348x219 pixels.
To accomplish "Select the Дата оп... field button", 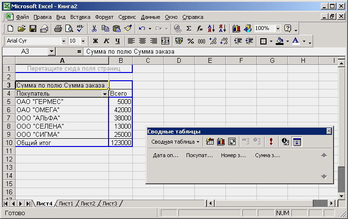I will point(166,156).
